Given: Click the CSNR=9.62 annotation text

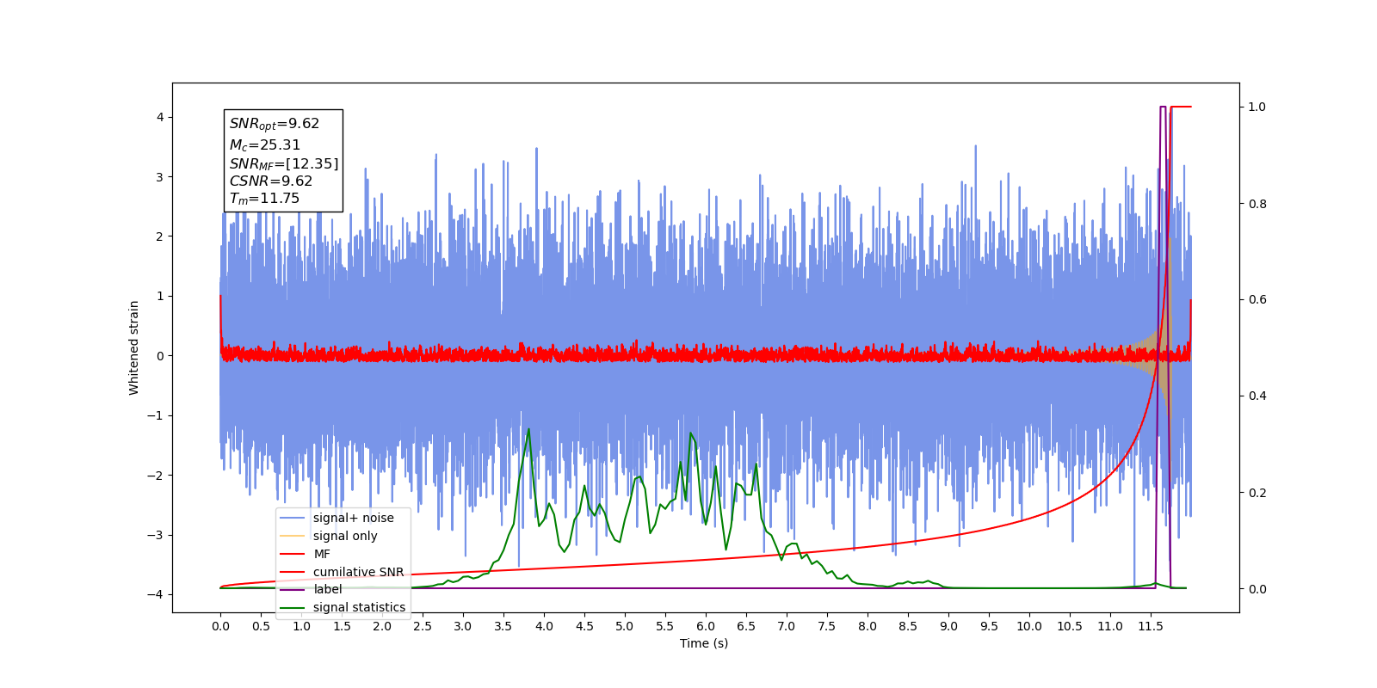Looking at the screenshot, I should click(271, 181).
